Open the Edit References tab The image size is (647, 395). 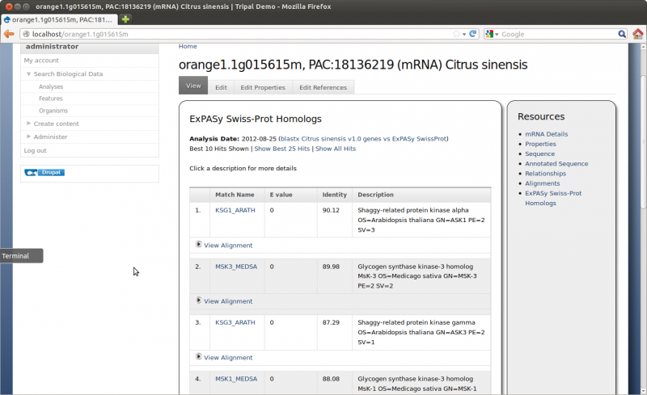[x=323, y=87]
